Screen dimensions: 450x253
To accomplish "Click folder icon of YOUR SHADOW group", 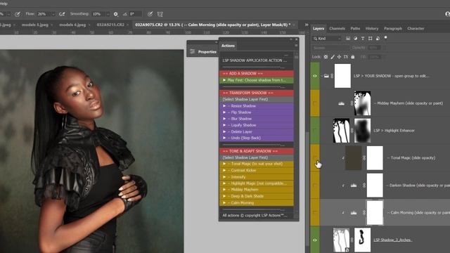I will 326,76.
